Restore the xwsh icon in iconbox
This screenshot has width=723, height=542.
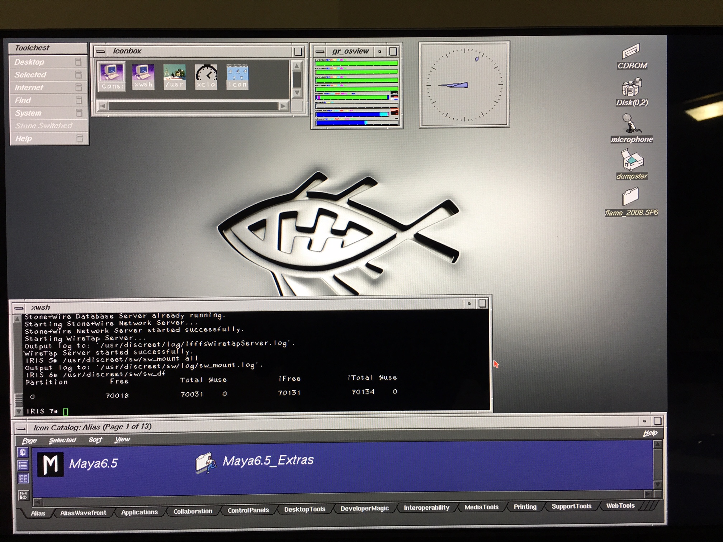point(143,77)
